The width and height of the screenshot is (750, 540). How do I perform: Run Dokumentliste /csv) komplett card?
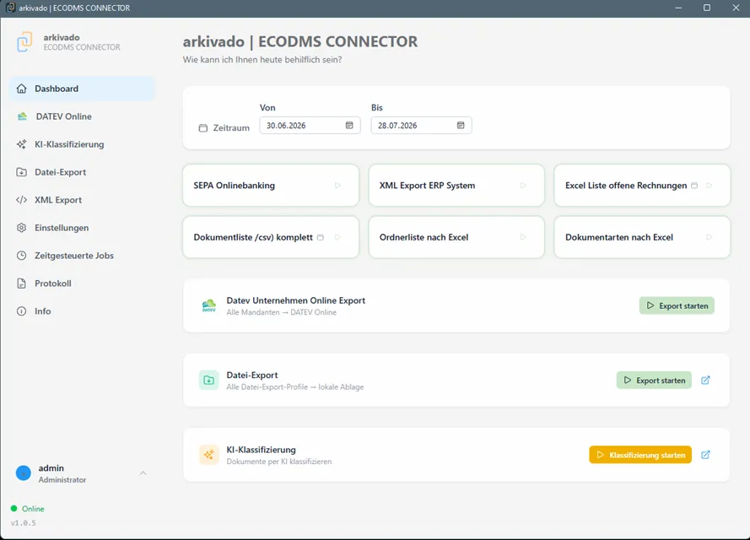coord(271,237)
